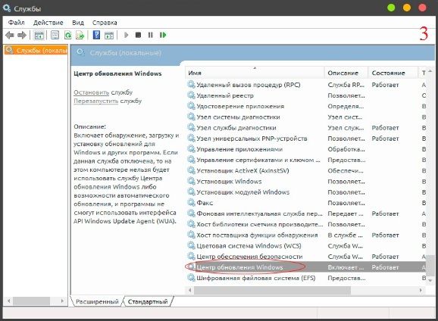438x321 pixels.
Task: Sort by the Имя column header
Action: (255, 73)
